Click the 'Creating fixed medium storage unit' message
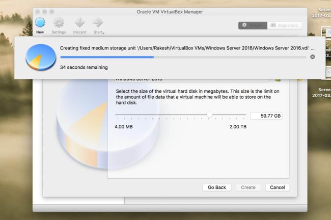Screen dimensions: 331x220 click(187, 48)
